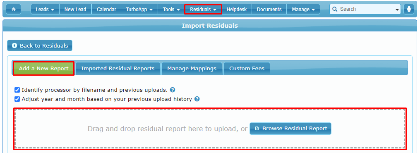Click the microphone voice search icon

click(409, 9)
